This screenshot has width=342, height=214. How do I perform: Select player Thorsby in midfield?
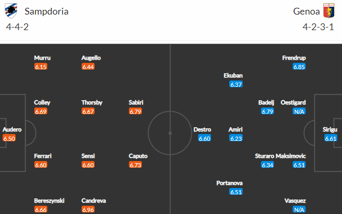point(92,102)
